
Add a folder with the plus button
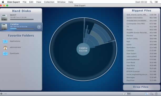[1, 94]
